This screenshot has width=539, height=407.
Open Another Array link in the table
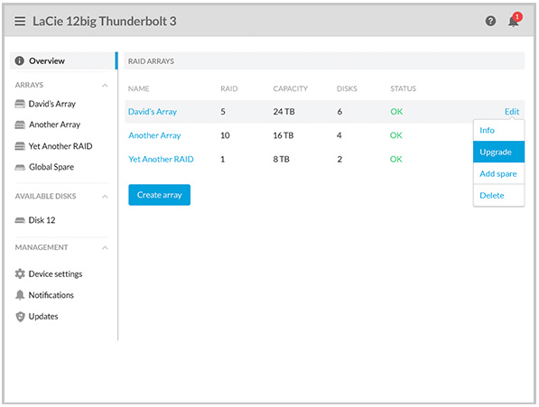(x=154, y=135)
